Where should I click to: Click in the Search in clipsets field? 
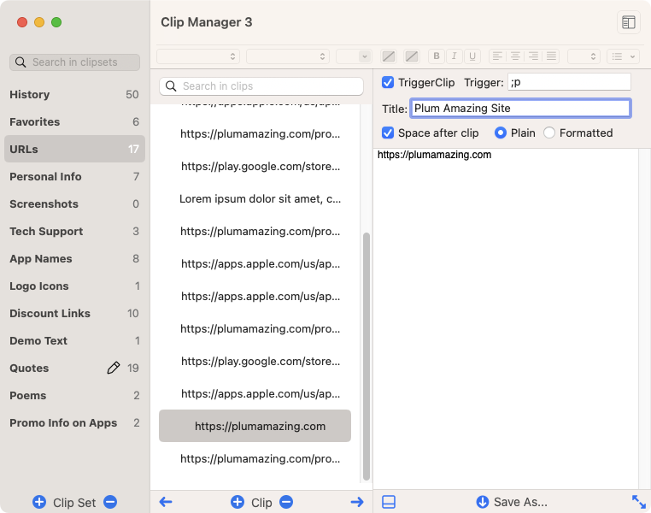coord(74,62)
